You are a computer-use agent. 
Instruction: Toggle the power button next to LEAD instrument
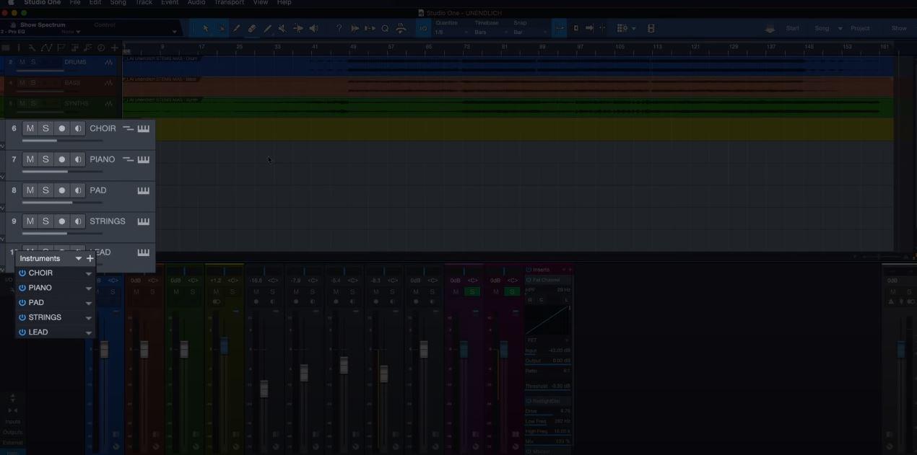[21, 332]
